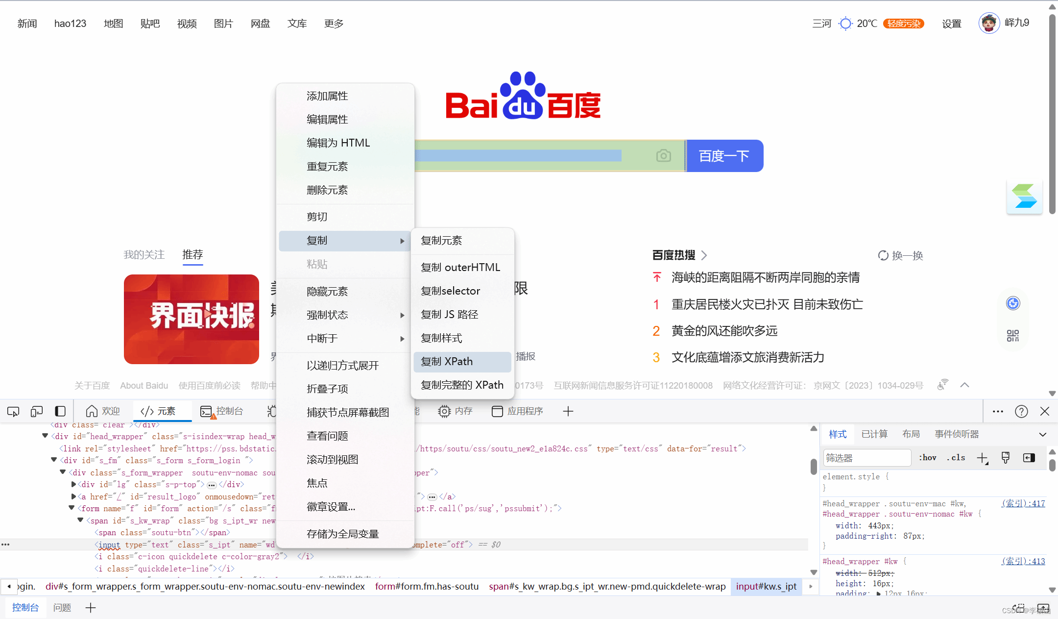Click the 百度一下 search button
Screen dimensions: 1058x619
[x=724, y=156]
